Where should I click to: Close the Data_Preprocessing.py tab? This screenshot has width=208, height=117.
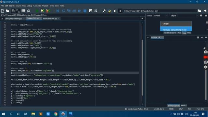[x=24, y=19]
